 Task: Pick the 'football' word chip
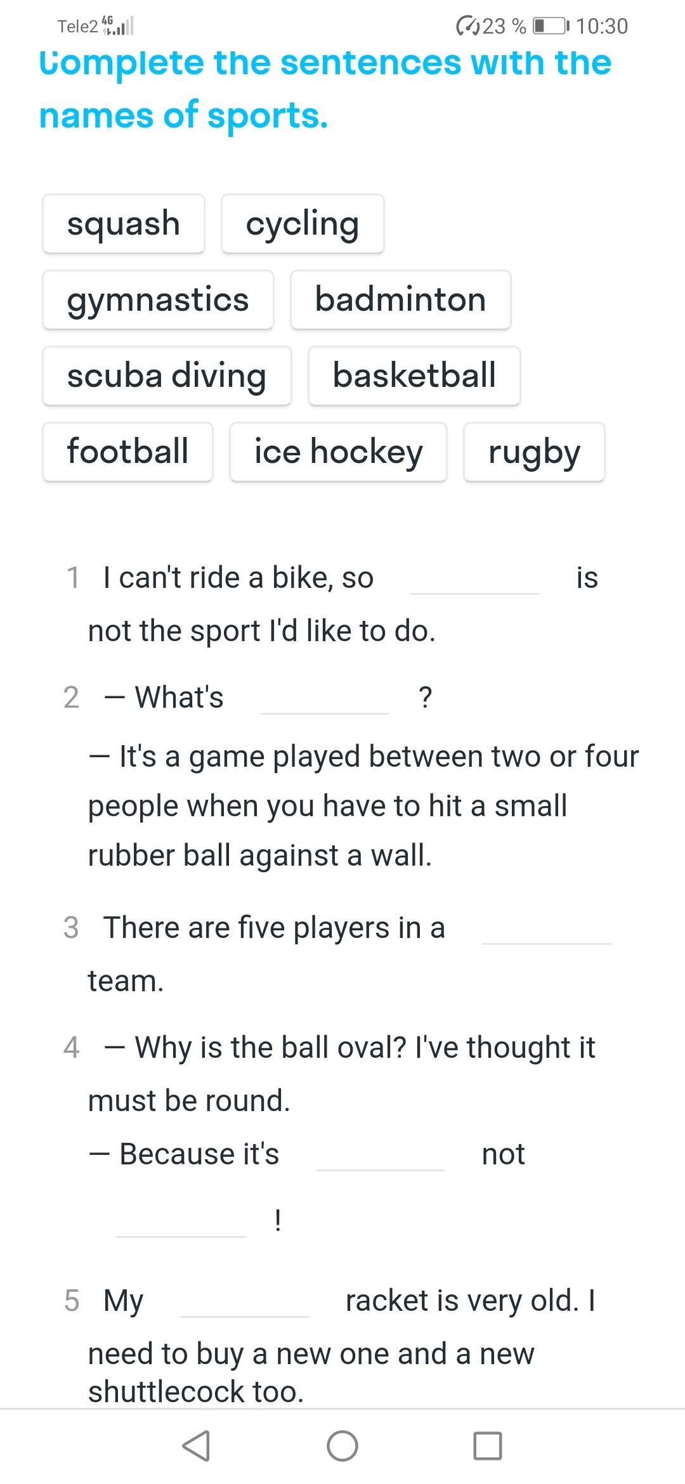point(127,452)
